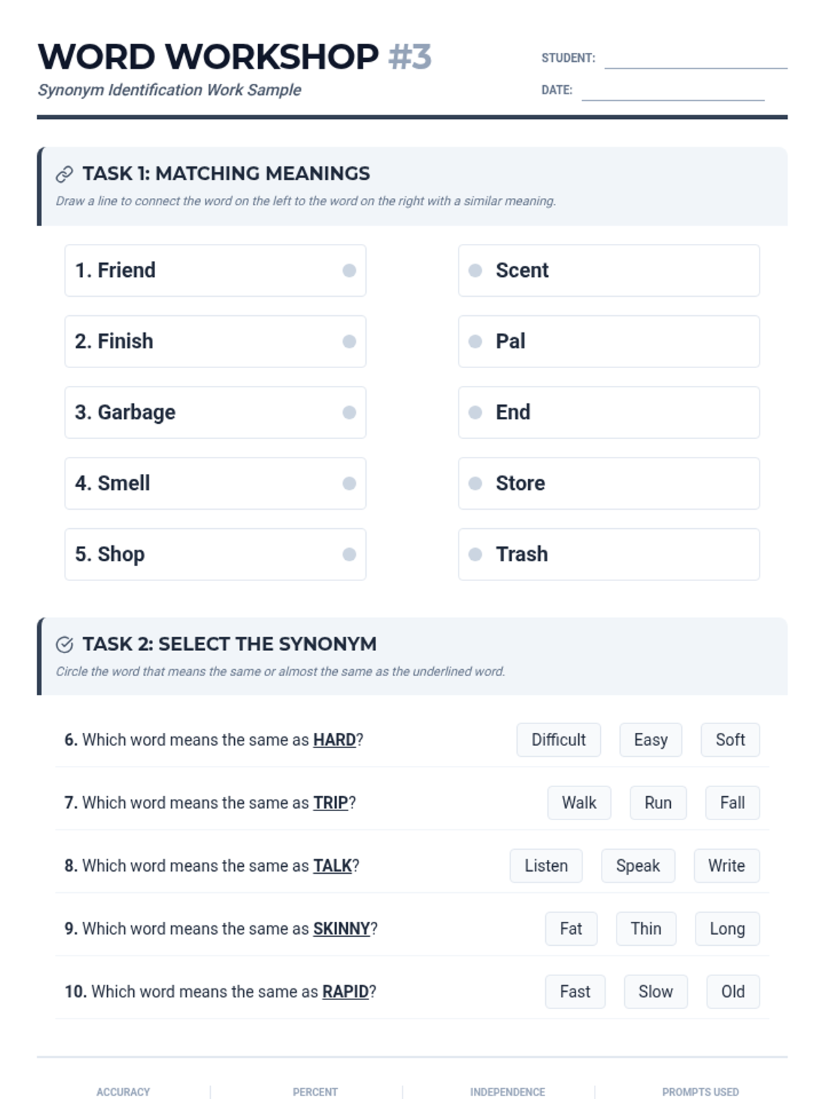Click the link icon beside Task 1 heading
Image resolution: width=824 pixels, height=1099 pixels.
(64, 174)
